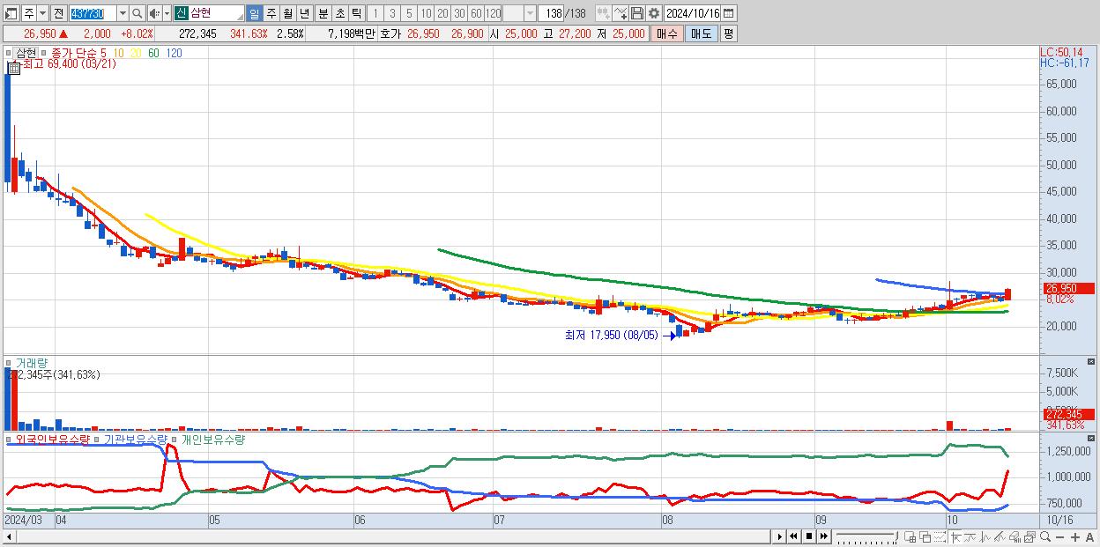Select the 5 interval button
The height and width of the screenshot is (547, 1100).
click(409, 13)
